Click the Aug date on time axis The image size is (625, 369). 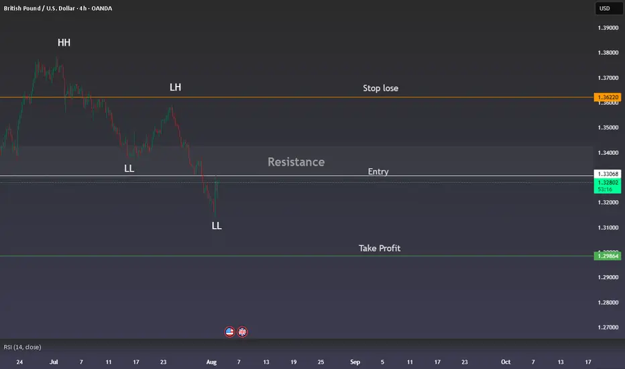coord(211,362)
